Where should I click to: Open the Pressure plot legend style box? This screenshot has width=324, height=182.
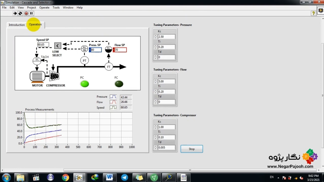click(x=113, y=97)
